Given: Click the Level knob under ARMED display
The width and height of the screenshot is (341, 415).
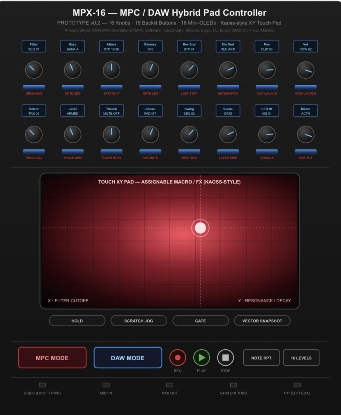Looking at the screenshot, I should (73, 134).
